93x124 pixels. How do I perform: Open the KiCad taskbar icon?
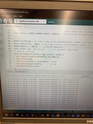[x=73, y=115]
